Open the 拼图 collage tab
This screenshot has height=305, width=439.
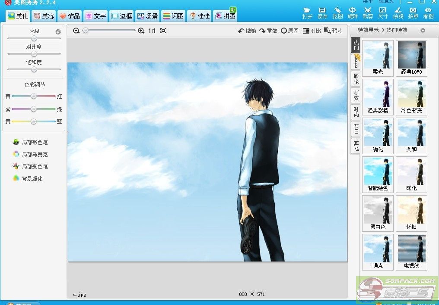[225, 16]
